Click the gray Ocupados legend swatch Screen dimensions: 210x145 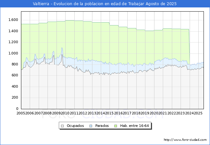pyautogui.click(x=63, y=126)
